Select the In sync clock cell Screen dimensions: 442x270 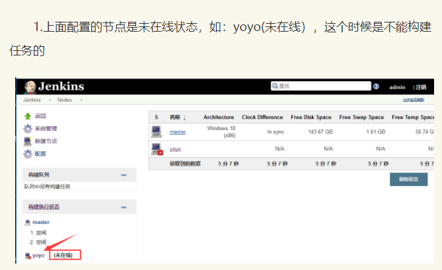click(276, 132)
